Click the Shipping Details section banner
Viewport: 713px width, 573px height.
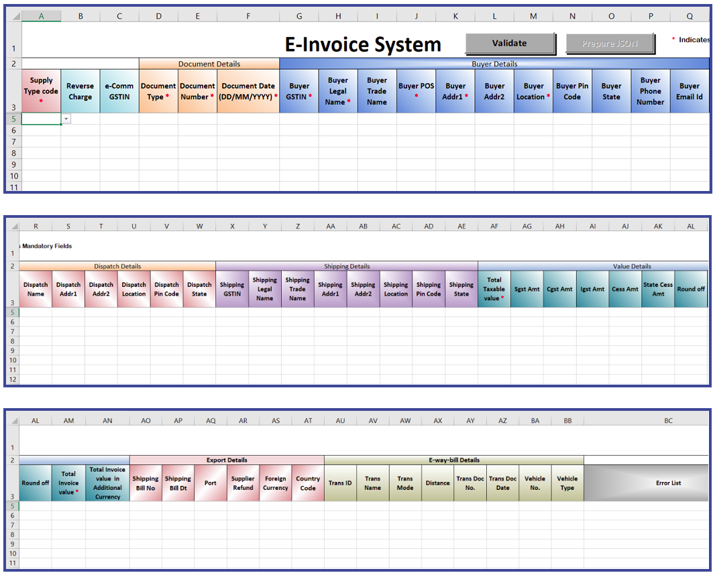(x=346, y=266)
